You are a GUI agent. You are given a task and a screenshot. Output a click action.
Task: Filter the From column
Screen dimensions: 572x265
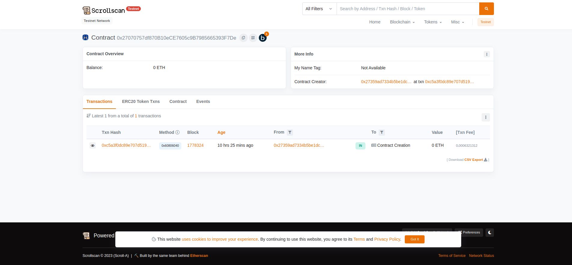(290, 132)
